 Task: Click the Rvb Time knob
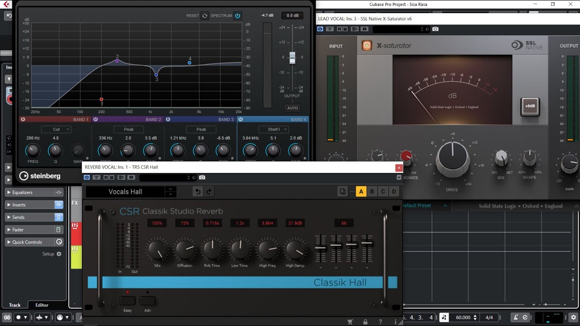coord(212,249)
